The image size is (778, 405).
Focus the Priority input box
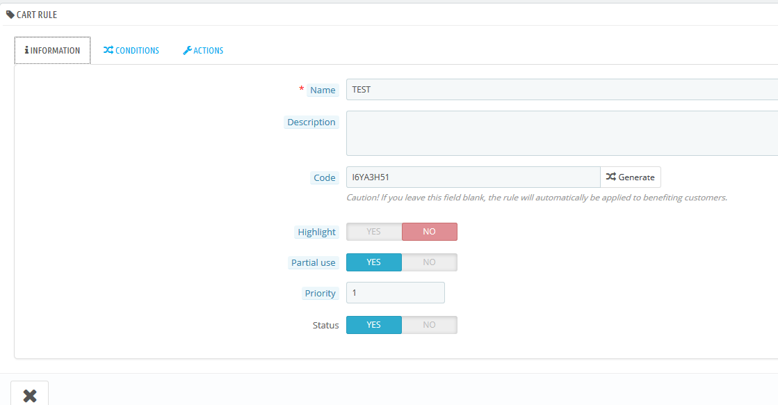pyautogui.click(x=396, y=293)
